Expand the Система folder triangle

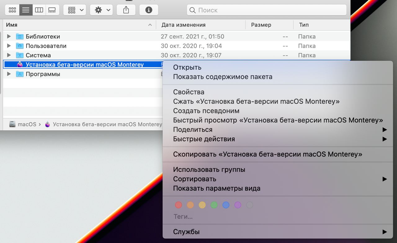pos(9,55)
